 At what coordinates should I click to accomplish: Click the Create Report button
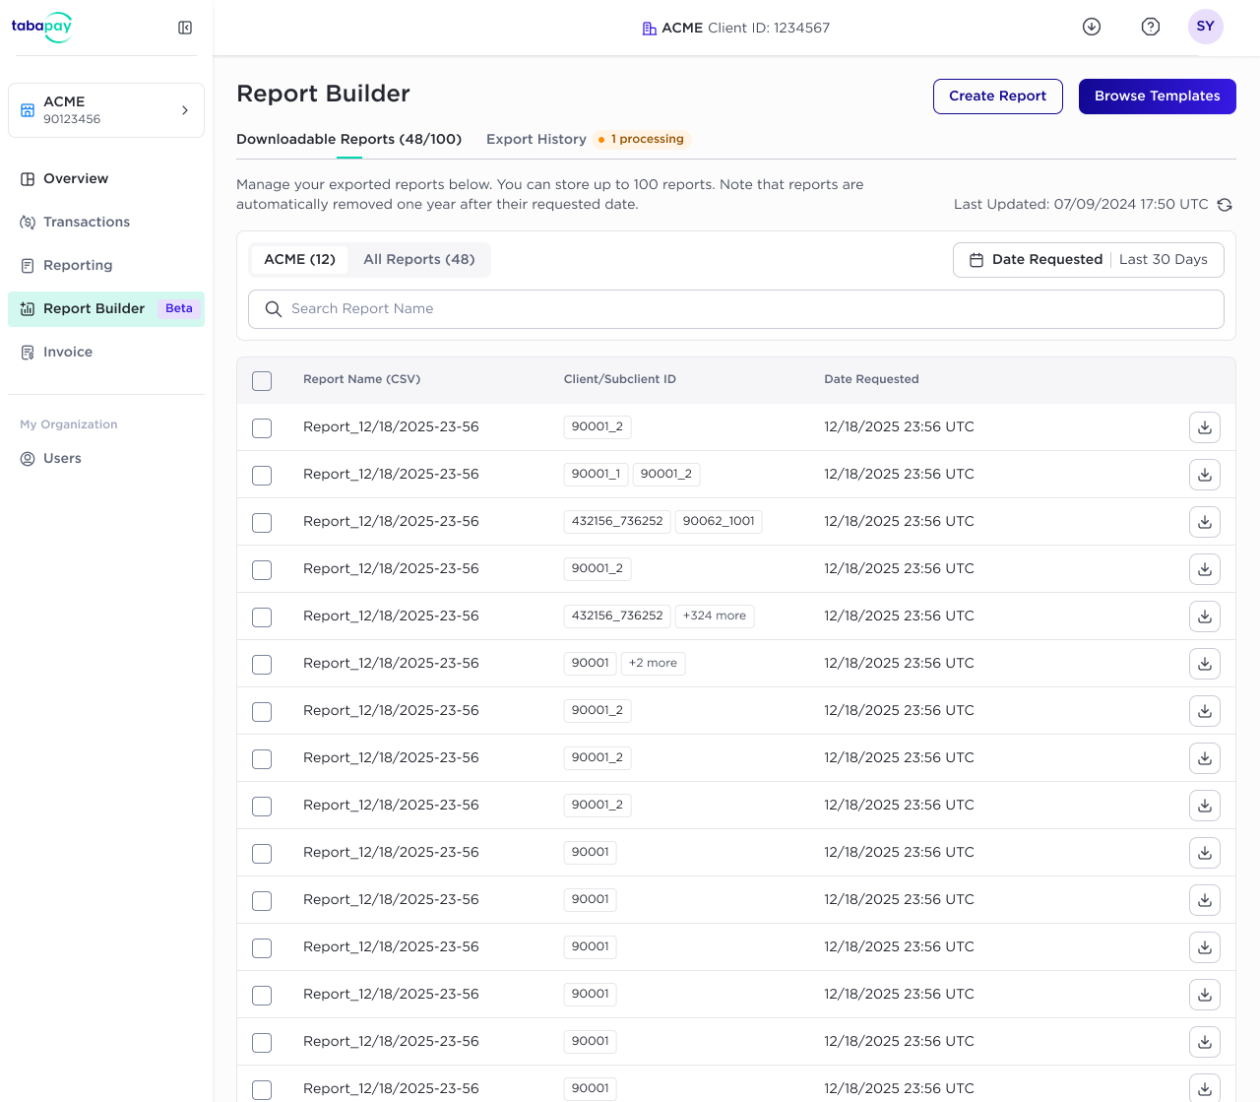998,97
